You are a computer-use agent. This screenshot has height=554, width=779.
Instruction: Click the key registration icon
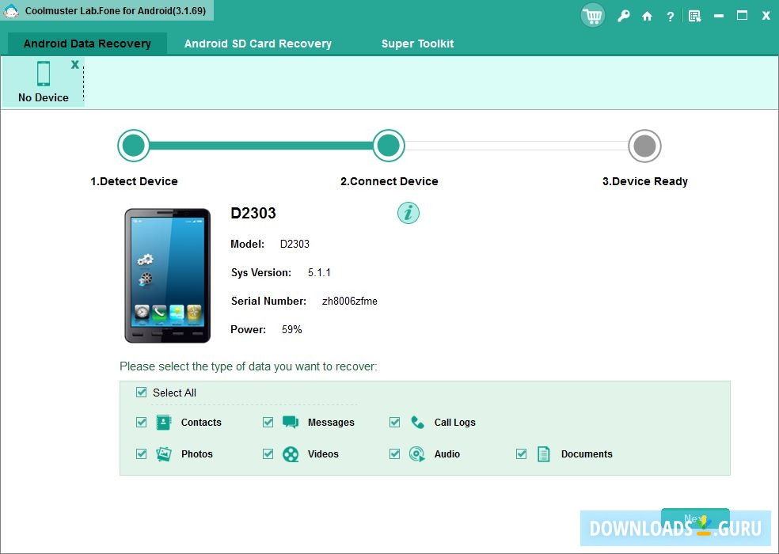point(624,16)
